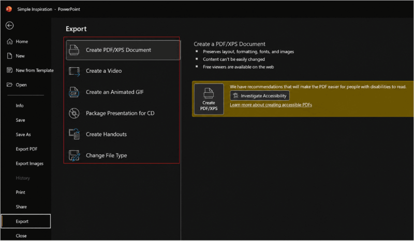
Task: Click the Open folder icon
Action: click(9, 85)
